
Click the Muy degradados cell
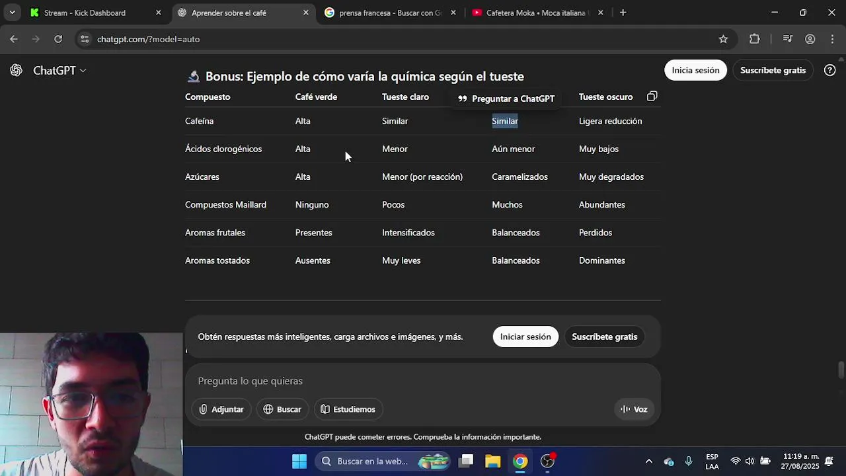pos(611,177)
